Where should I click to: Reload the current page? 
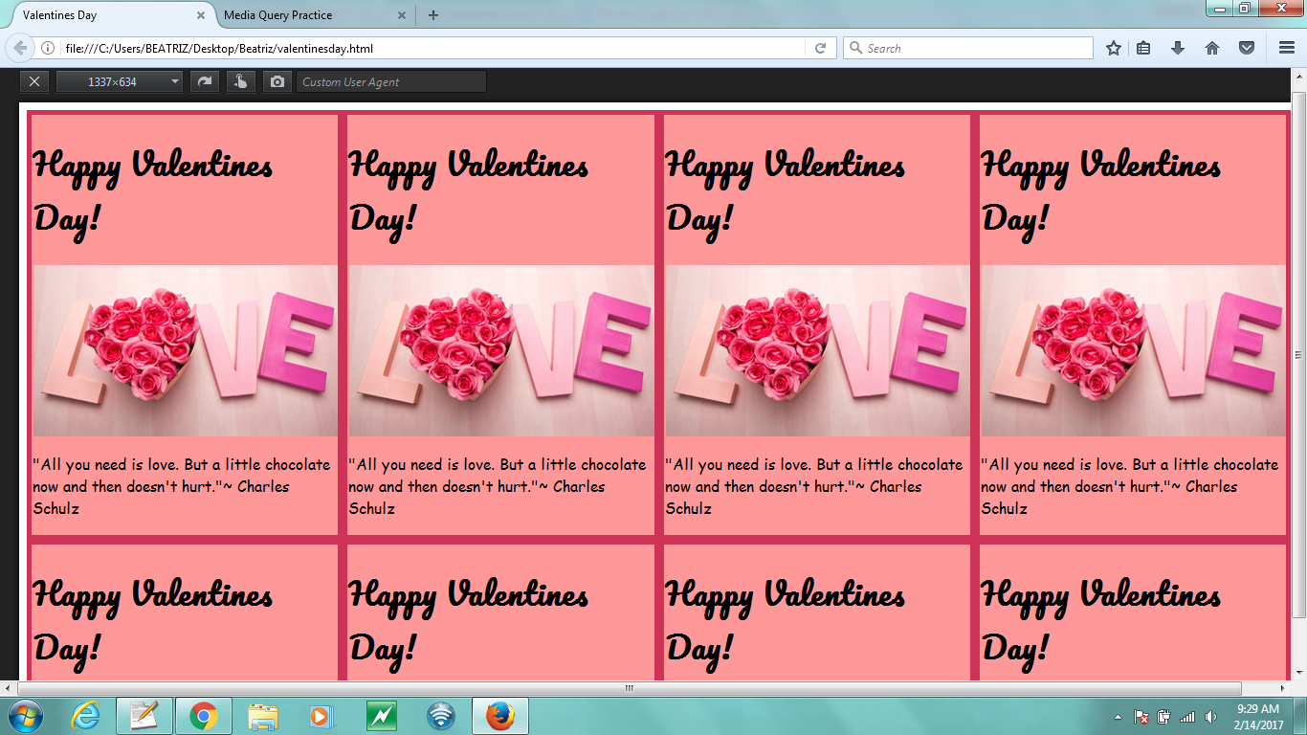[x=820, y=48]
